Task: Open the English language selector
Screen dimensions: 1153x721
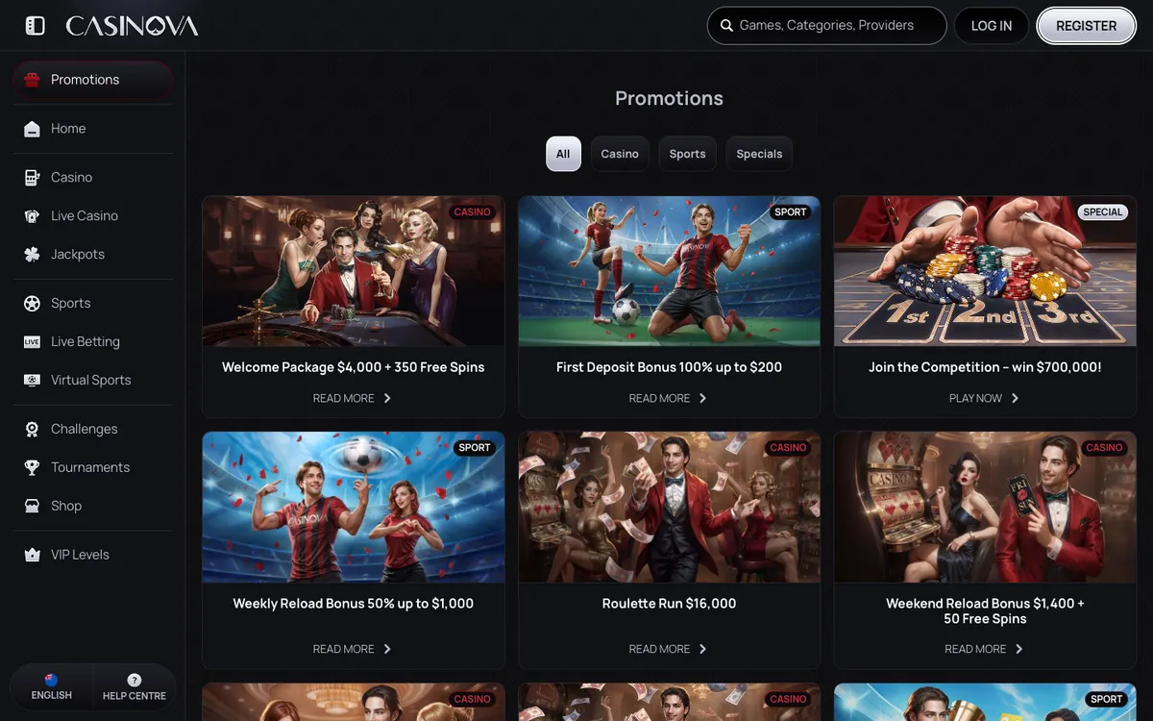Action: tap(52, 686)
